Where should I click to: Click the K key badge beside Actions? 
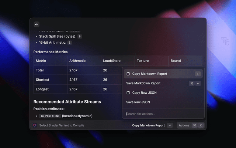(x=201, y=125)
